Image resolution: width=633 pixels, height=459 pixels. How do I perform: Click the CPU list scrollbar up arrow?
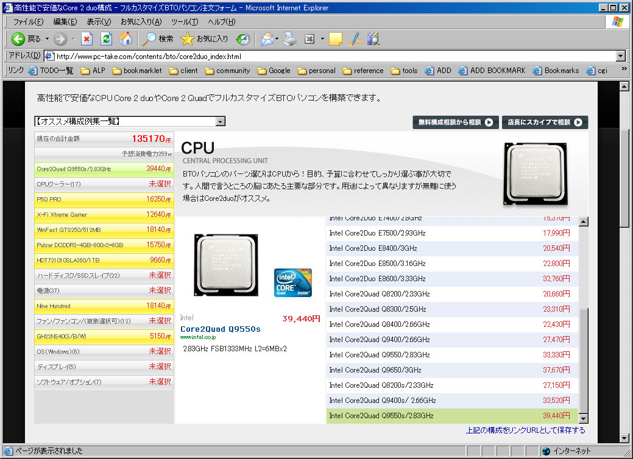point(583,222)
